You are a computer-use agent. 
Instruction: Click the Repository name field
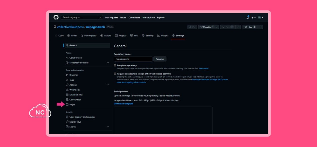[x=133, y=59]
